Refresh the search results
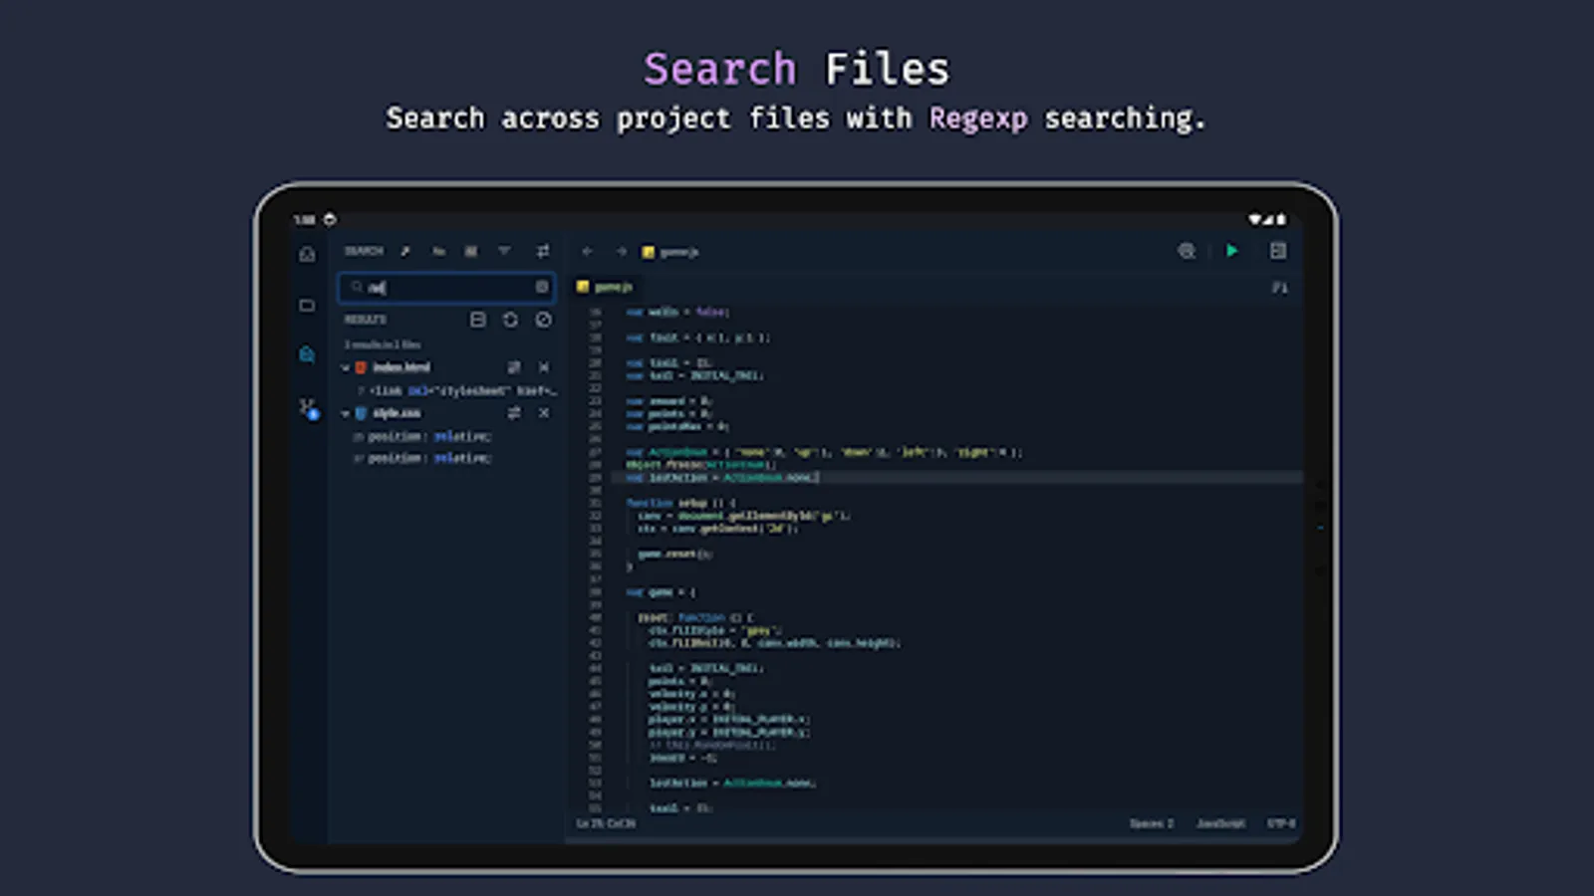This screenshot has height=896, width=1594. click(511, 320)
